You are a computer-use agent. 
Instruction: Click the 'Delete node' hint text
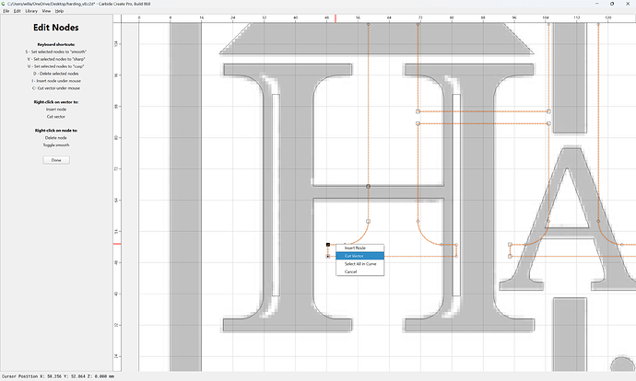[x=56, y=138]
